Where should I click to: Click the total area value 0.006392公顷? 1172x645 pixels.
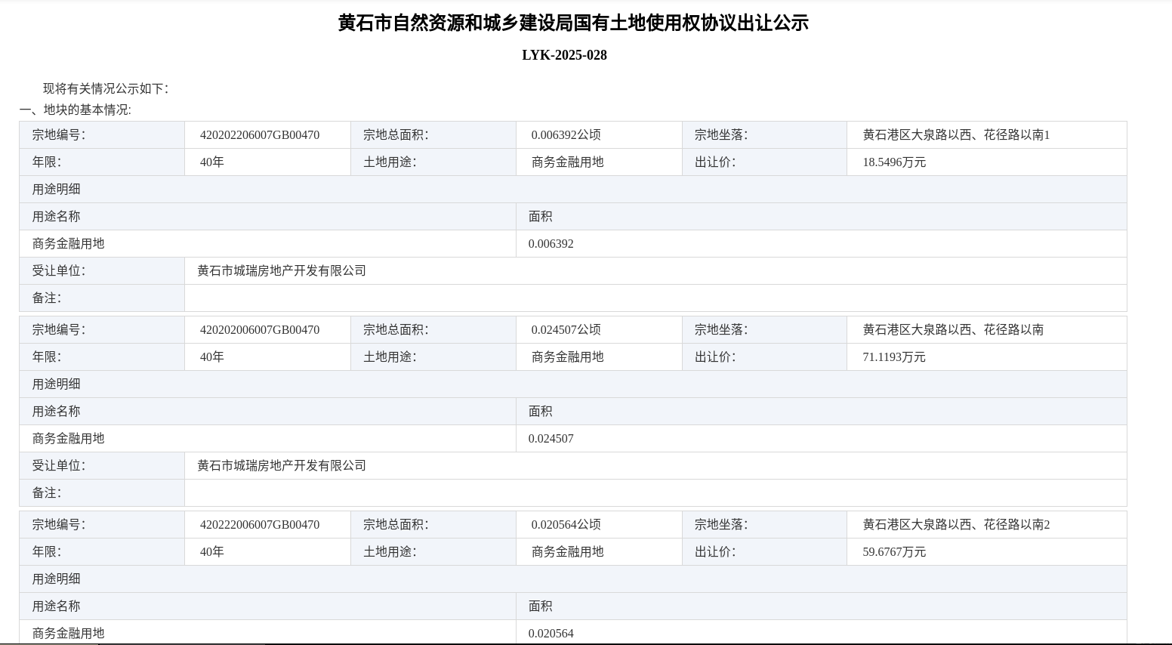click(x=566, y=135)
